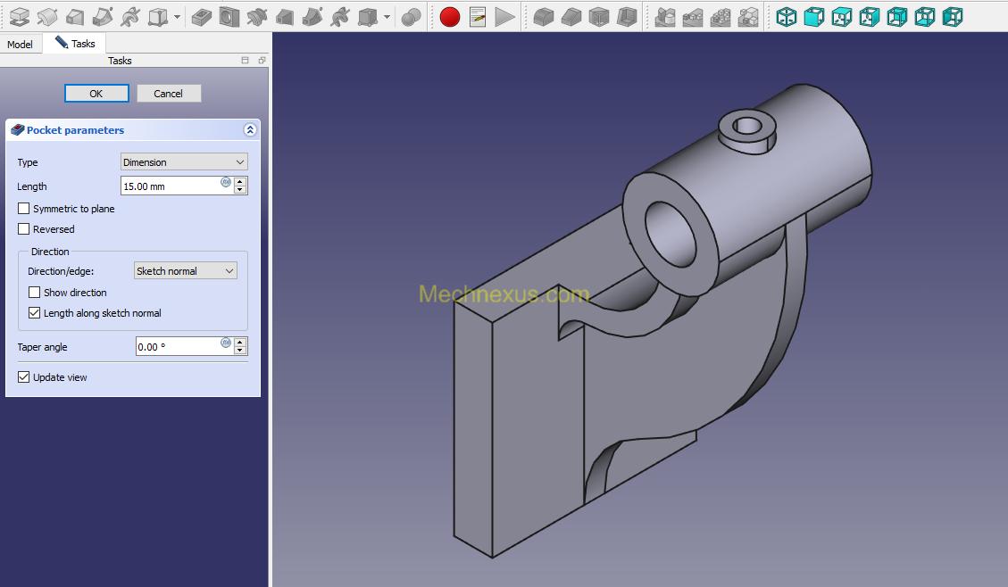Screen dimensions: 1008x587
Task: Uncheck Length along sketch normal
Action: click(35, 313)
